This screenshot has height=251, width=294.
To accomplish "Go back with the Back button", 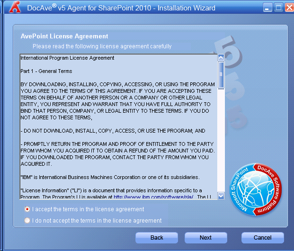I will click(x=157, y=237).
